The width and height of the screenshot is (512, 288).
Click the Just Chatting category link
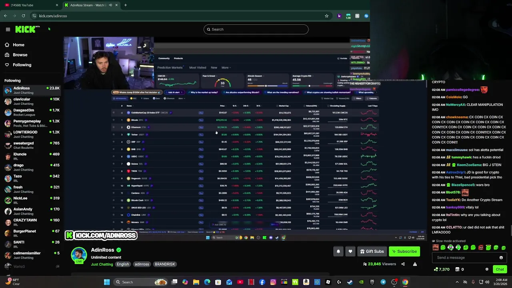tap(102, 264)
